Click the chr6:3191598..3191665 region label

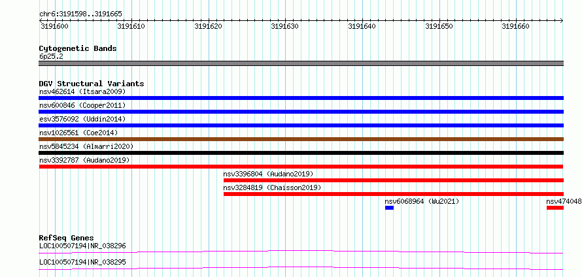80,14
